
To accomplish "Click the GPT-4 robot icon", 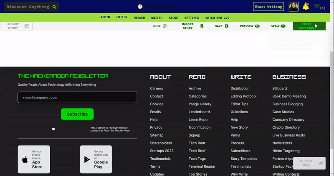I will (x=283, y=26).
